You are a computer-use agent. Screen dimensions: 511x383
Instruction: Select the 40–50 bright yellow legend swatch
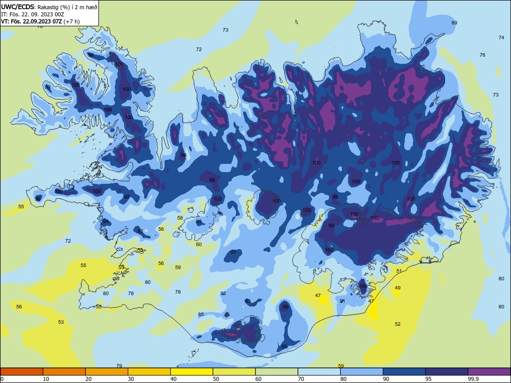pyautogui.click(x=192, y=372)
